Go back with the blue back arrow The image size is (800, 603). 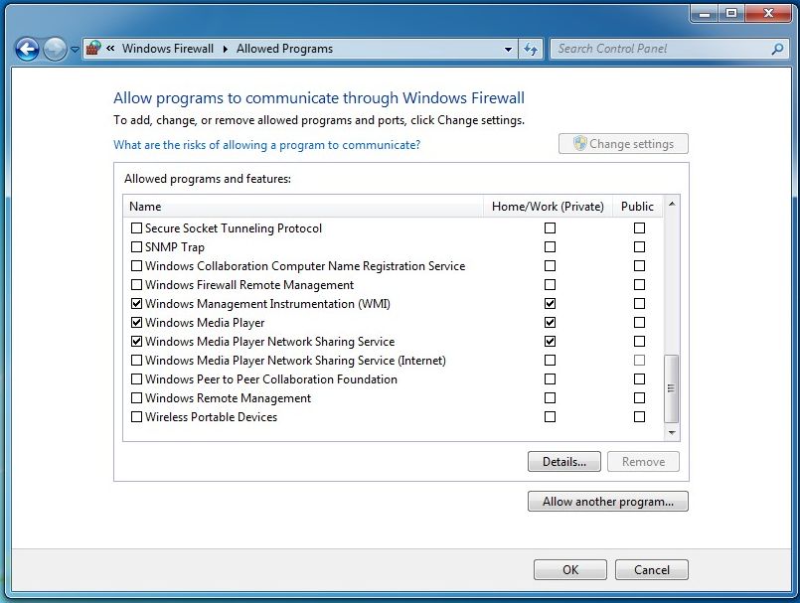(x=27, y=50)
